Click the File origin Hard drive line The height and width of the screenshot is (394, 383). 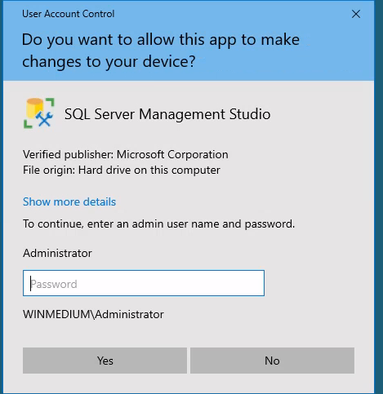point(122,170)
